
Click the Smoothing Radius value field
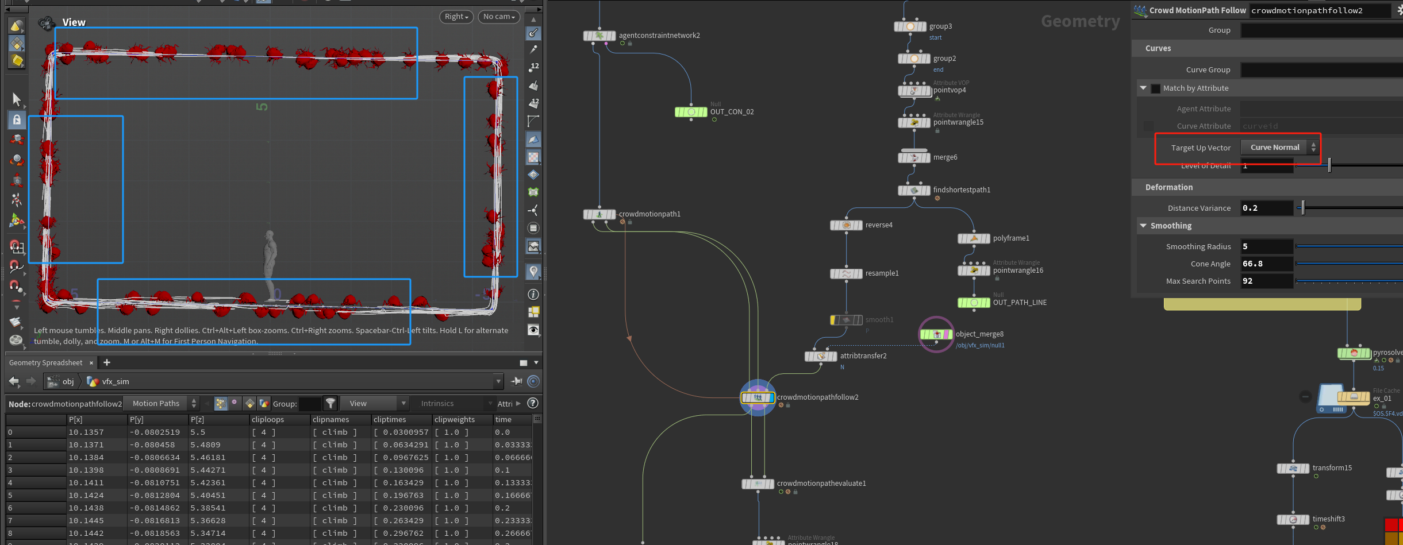click(1267, 246)
